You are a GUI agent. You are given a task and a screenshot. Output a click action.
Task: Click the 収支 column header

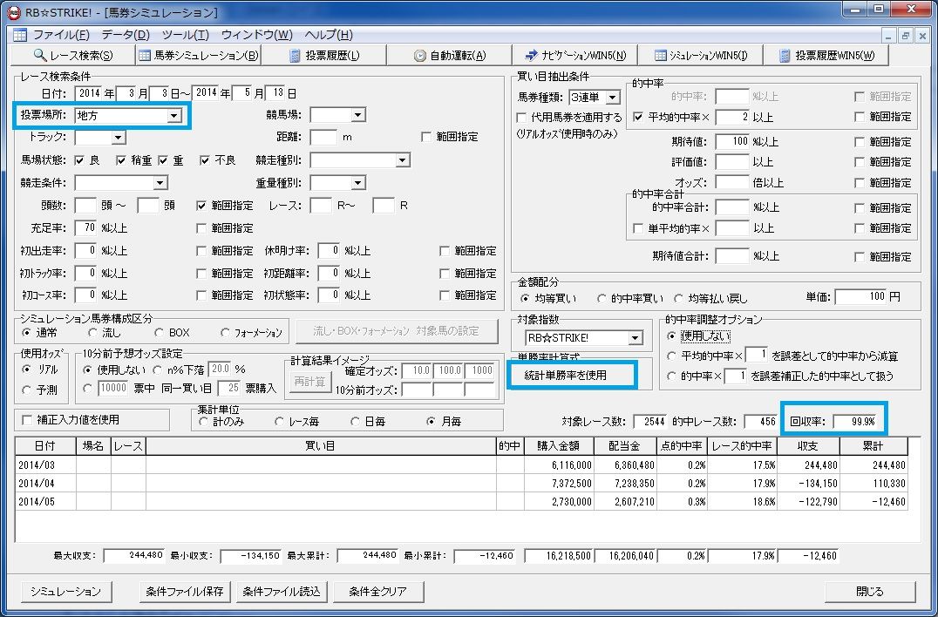(x=808, y=446)
